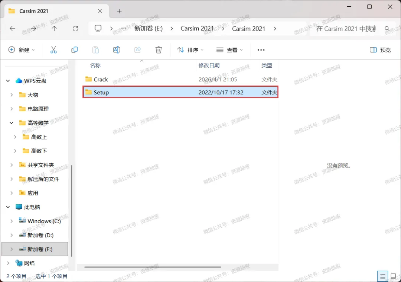Screen dimensions: 401x282
Task: Click the Crack folder icon
Action: point(88,79)
